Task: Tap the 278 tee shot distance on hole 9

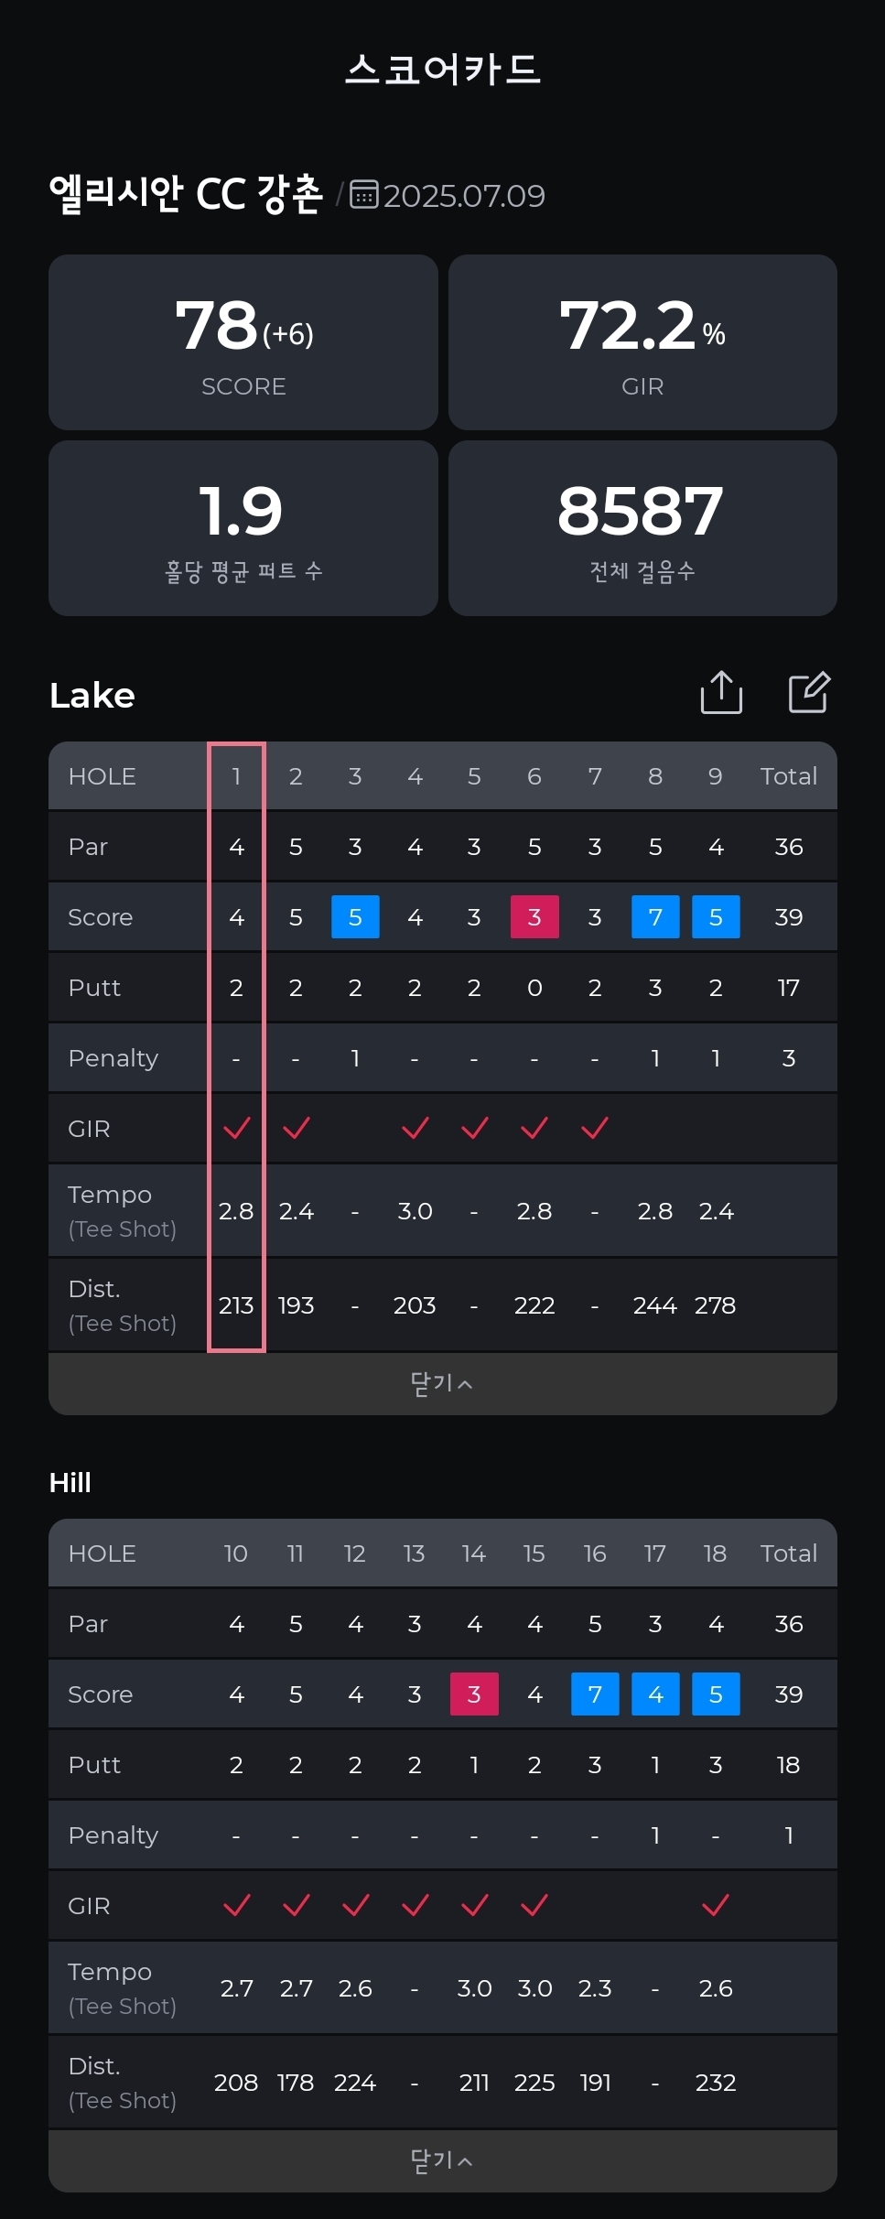Action: click(715, 1305)
